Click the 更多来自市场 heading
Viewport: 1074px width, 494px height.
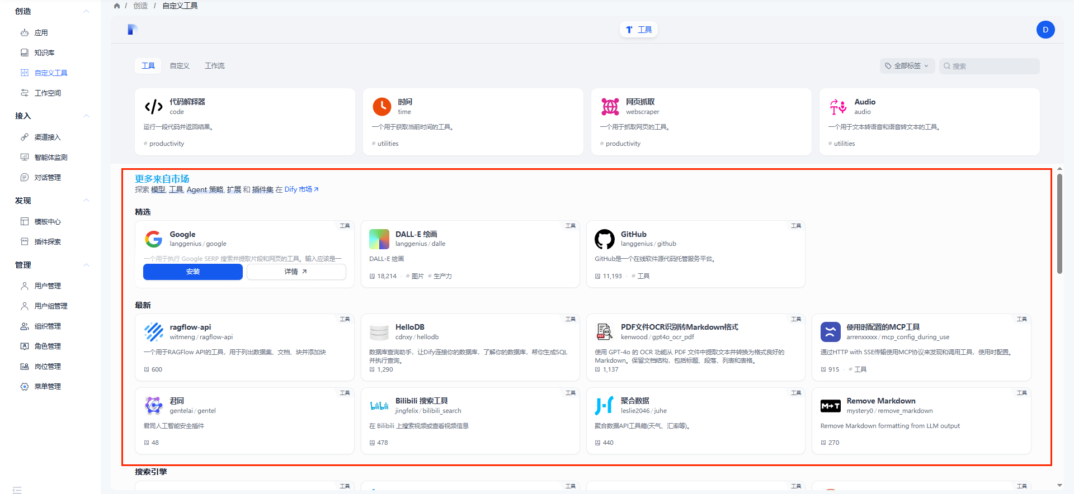(162, 179)
